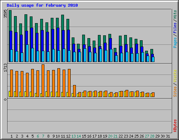Click the green Hits legend label
Image resolution: width=179 pixels, height=140 pixels.
pyautogui.click(x=175, y=14)
